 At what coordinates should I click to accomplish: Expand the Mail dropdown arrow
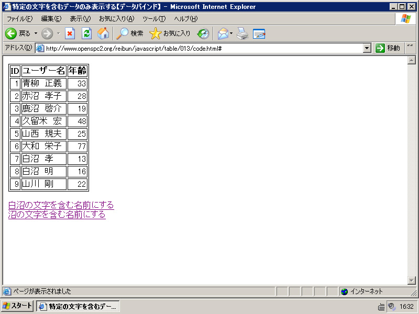231,33
